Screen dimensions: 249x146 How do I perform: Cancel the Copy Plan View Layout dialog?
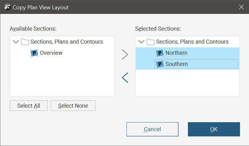point(152,129)
